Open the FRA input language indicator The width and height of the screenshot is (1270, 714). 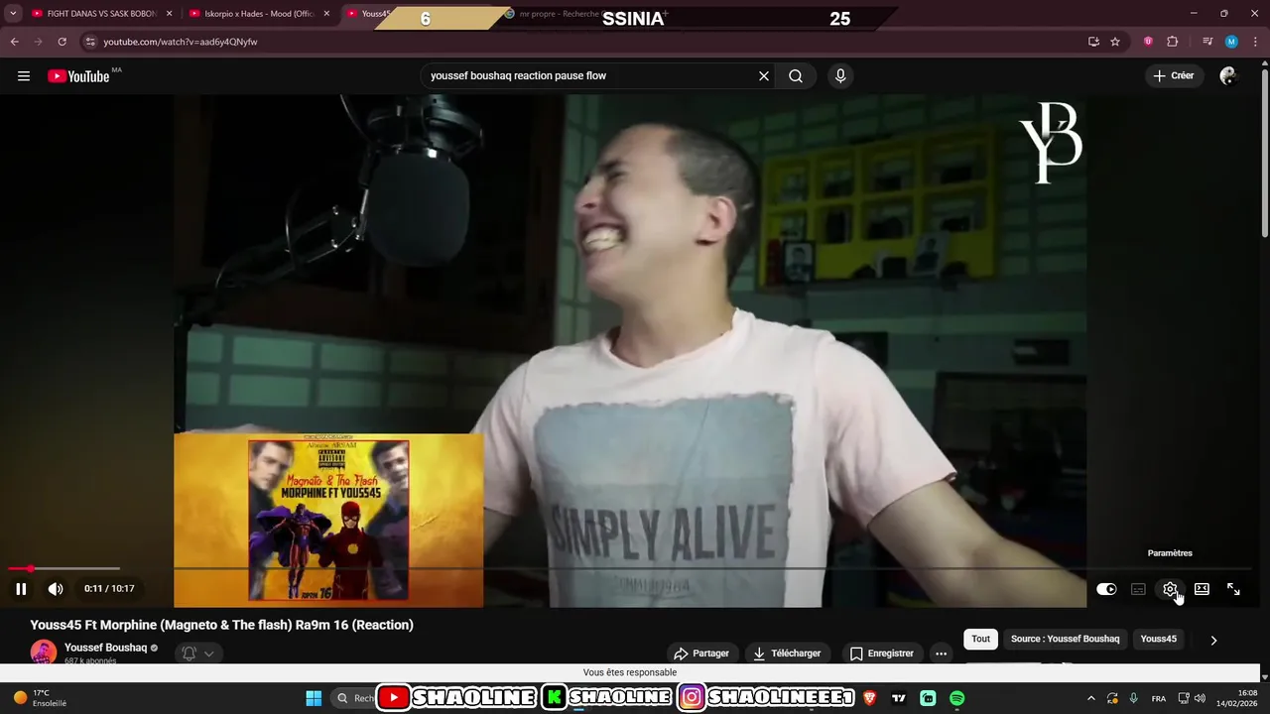point(1159,698)
